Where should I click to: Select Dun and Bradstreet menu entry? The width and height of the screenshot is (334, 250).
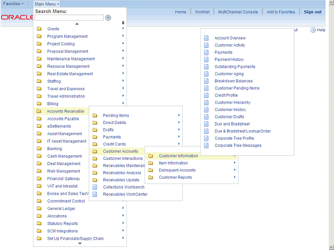[233, 124]
